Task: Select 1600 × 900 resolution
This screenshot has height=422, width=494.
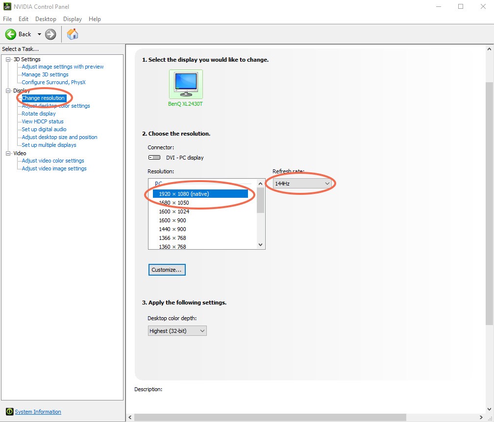Action: pyautogui.click(x=173, y=220)
